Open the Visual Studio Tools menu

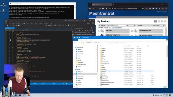[x=32, y=23]
